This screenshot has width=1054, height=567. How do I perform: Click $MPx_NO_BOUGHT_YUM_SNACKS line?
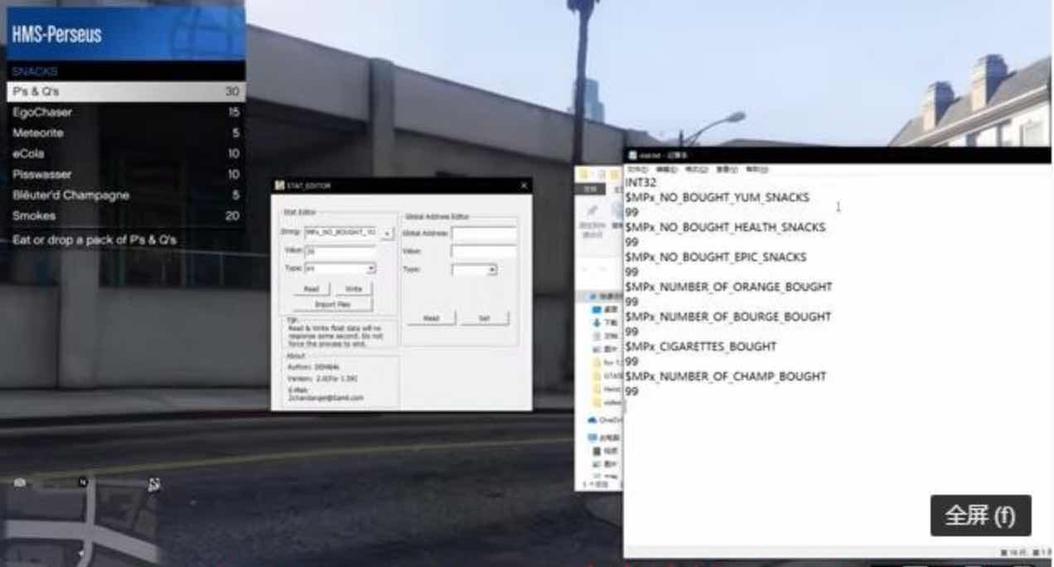click(x=718, y=197)
